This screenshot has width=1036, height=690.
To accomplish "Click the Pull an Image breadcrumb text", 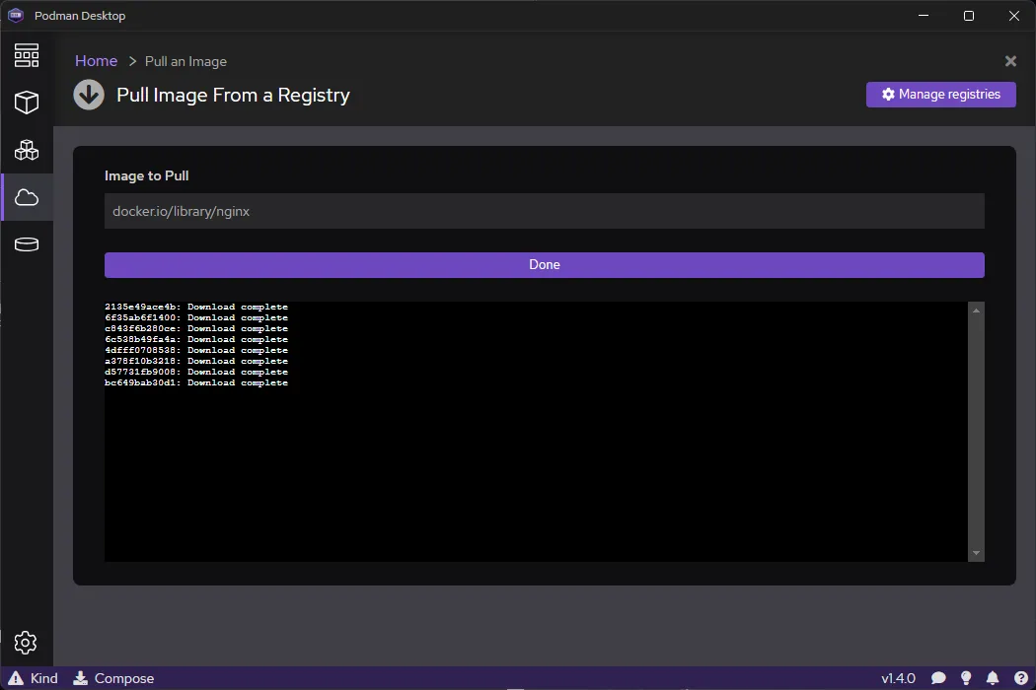I will click(x=185, y=61).
